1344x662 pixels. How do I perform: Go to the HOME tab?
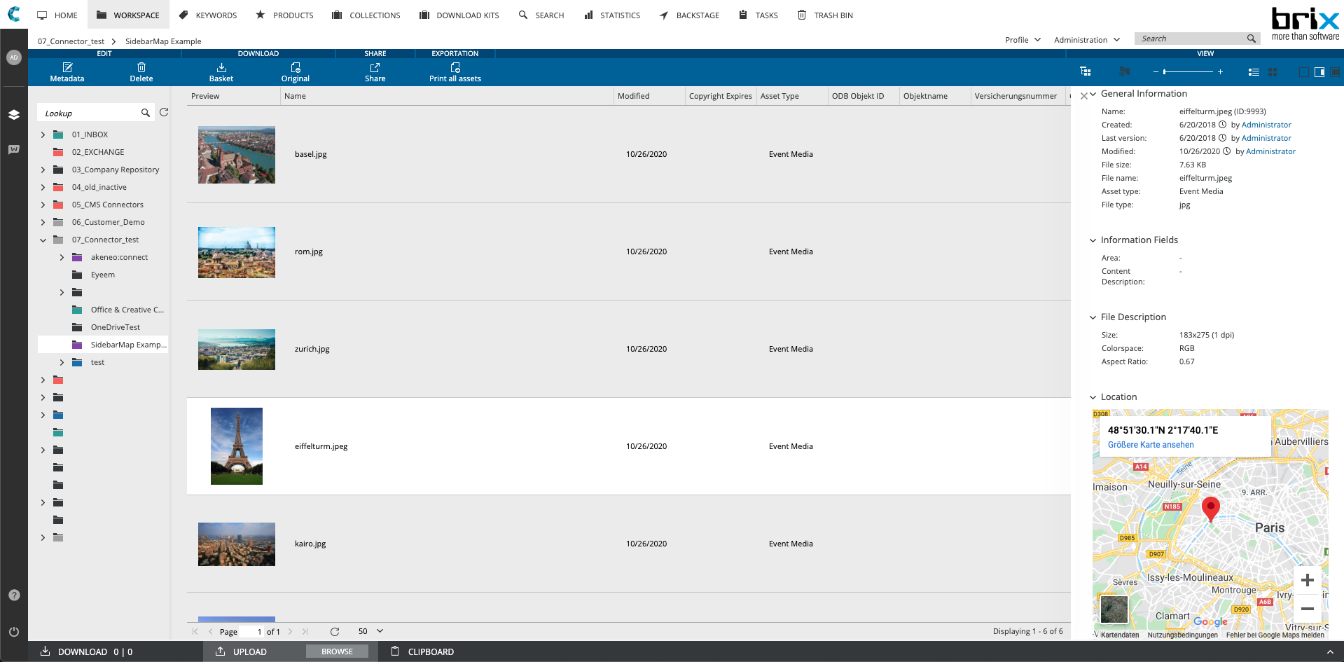pos(57,15)
